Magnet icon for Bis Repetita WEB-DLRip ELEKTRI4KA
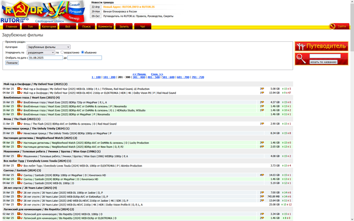This screenshot has width=354, height=221. pos(21,218)
